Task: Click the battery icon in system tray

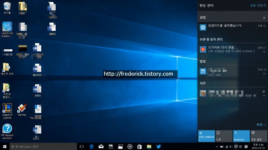Action: [222, 147]
